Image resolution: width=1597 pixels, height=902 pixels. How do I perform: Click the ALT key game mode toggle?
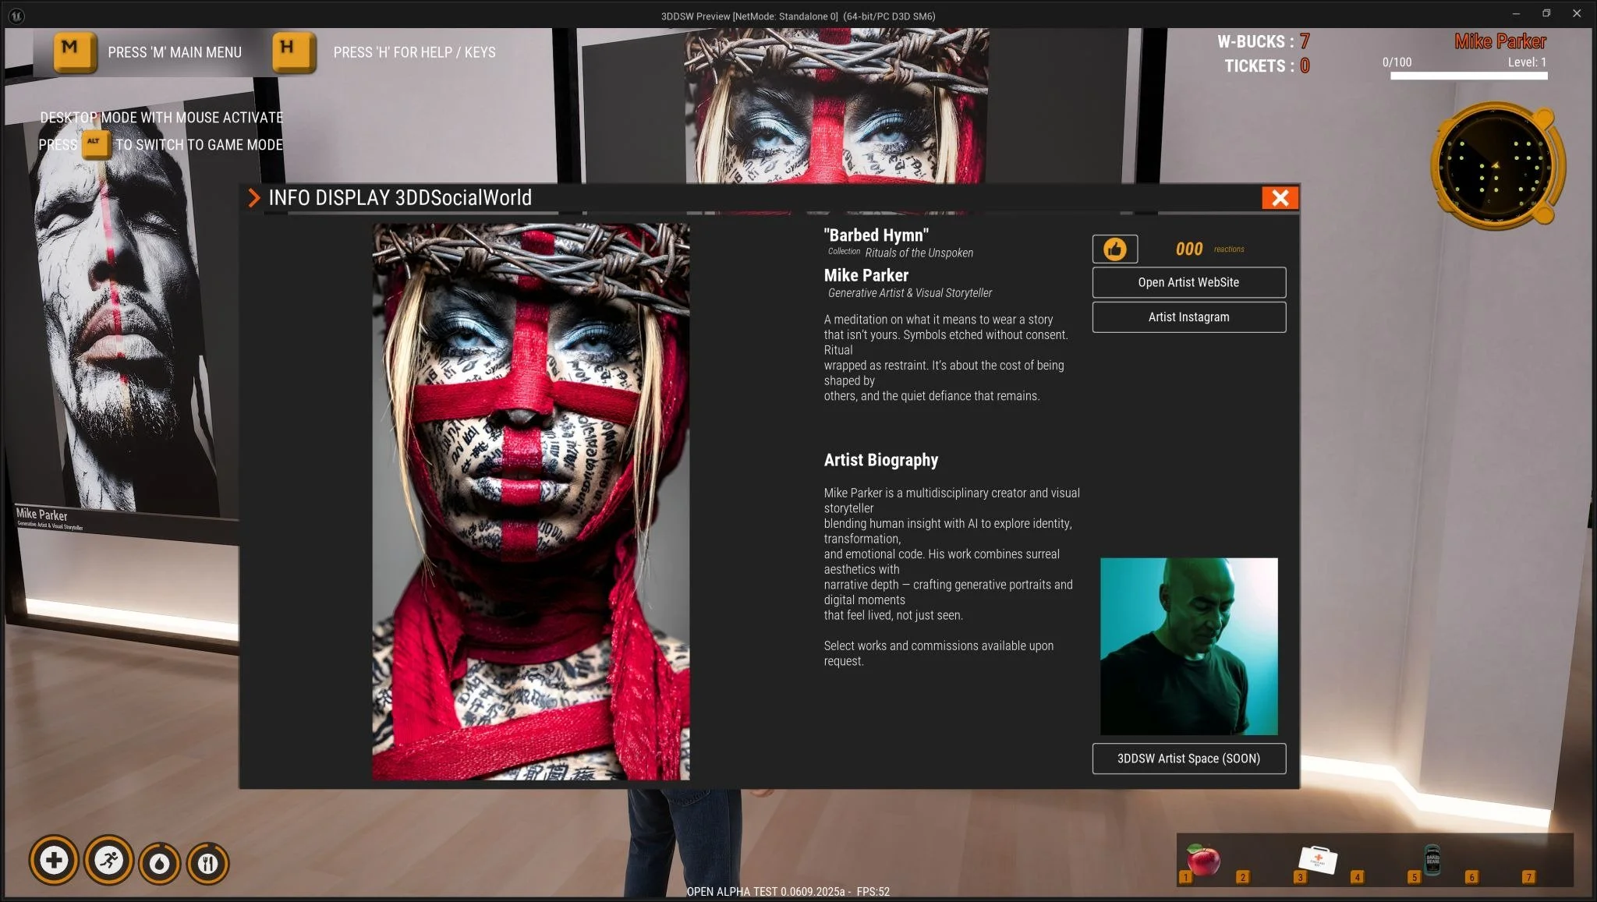94,143
